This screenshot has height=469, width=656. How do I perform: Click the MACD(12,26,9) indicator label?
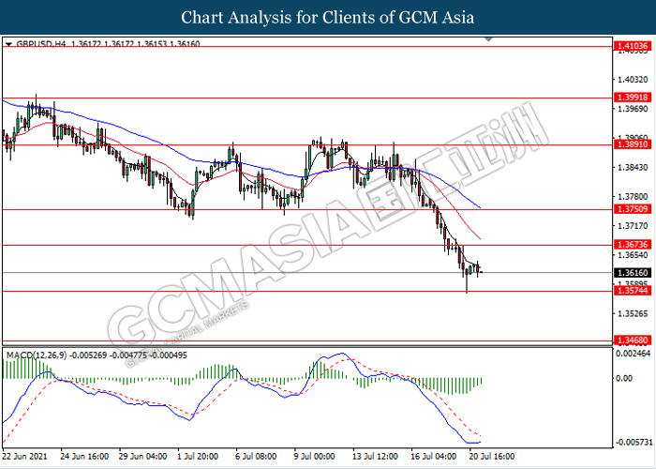coord(36,356)
